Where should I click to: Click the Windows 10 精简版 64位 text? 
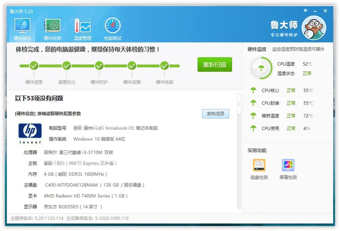pyautogui.click(x=99, y=139)
